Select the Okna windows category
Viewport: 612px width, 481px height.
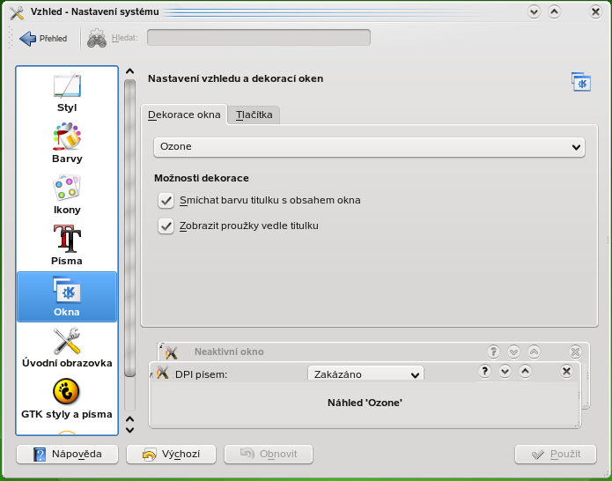67,297
